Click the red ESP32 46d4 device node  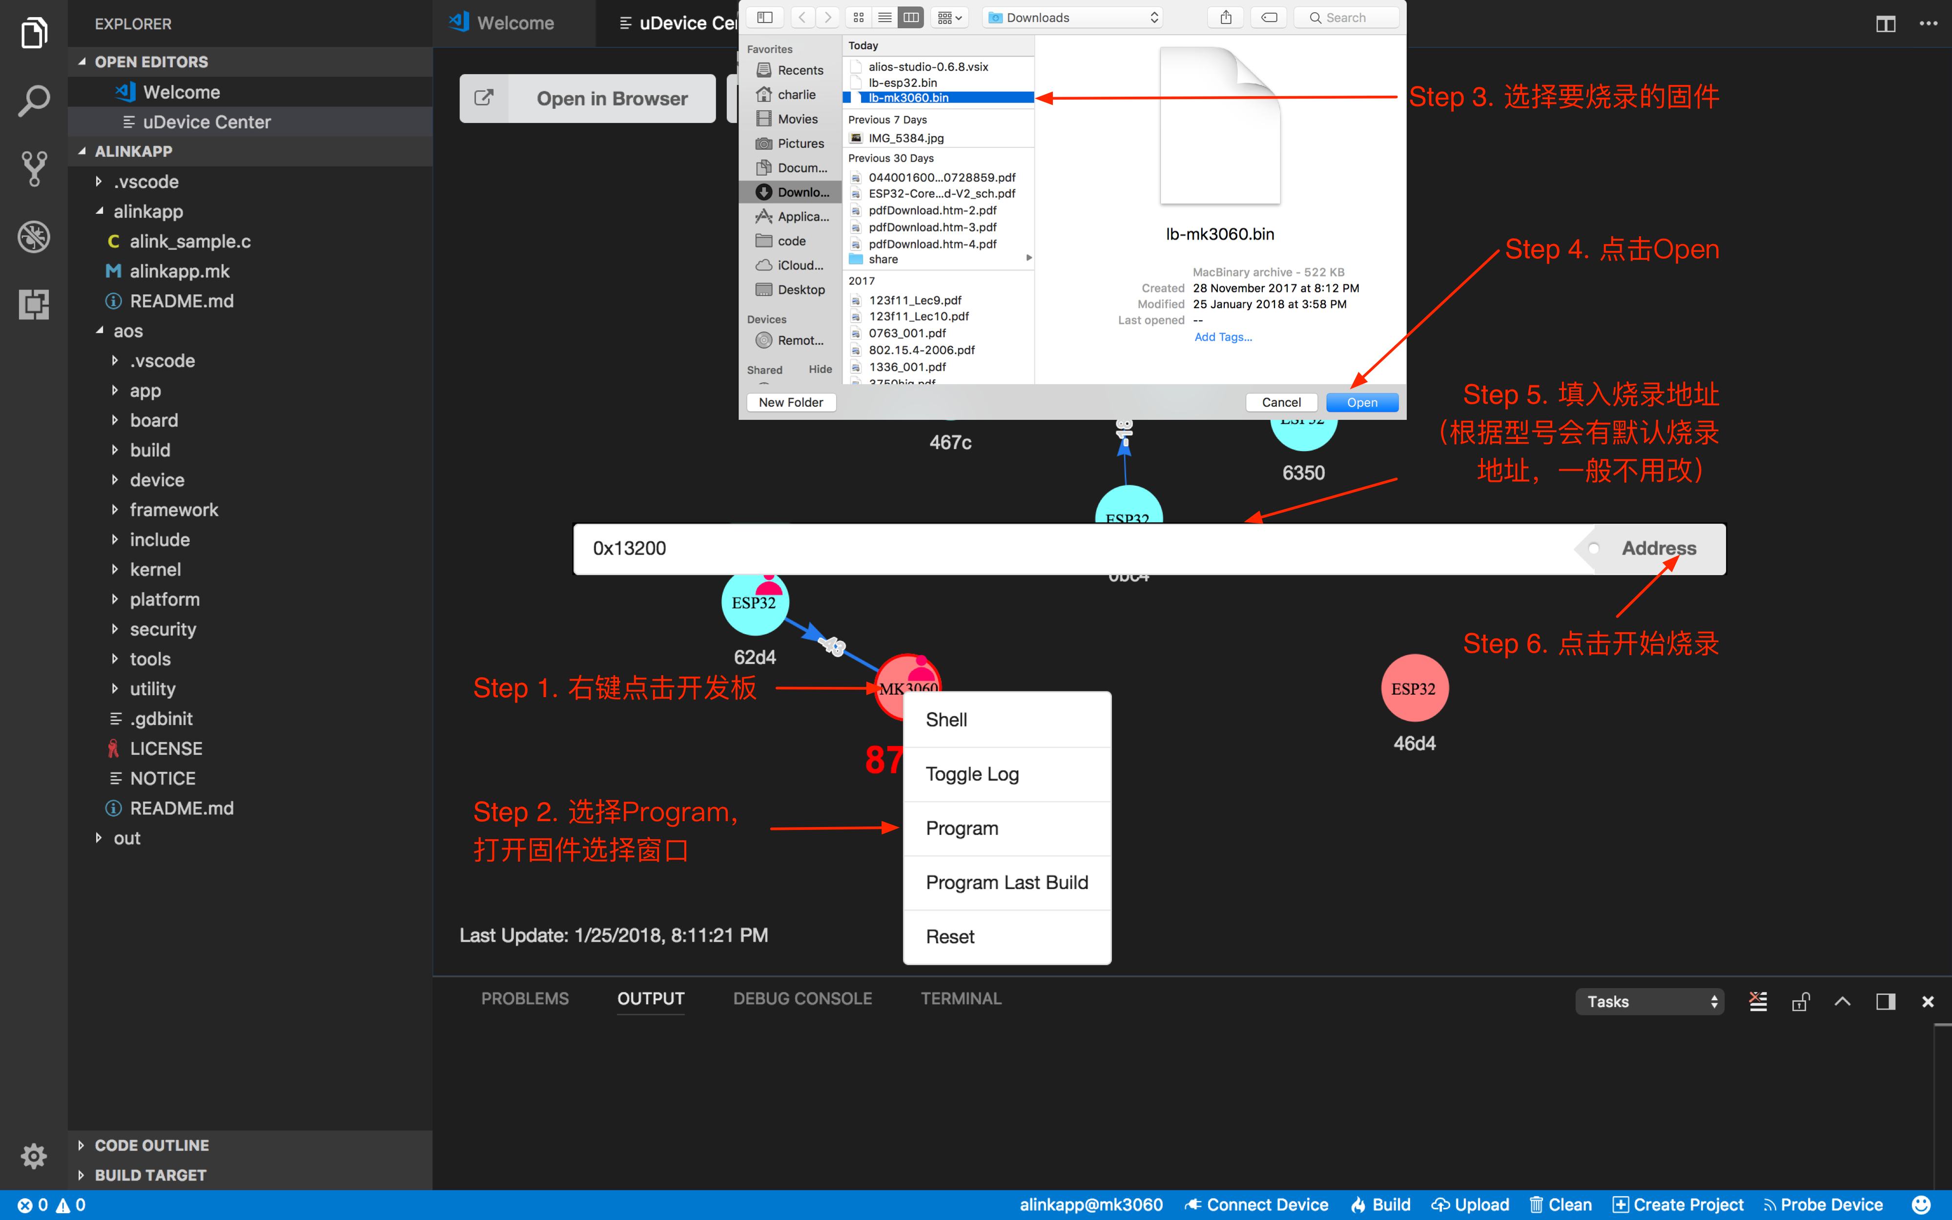(1414, 688)
